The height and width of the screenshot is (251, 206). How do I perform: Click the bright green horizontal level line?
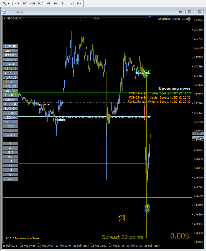(97, 198)
